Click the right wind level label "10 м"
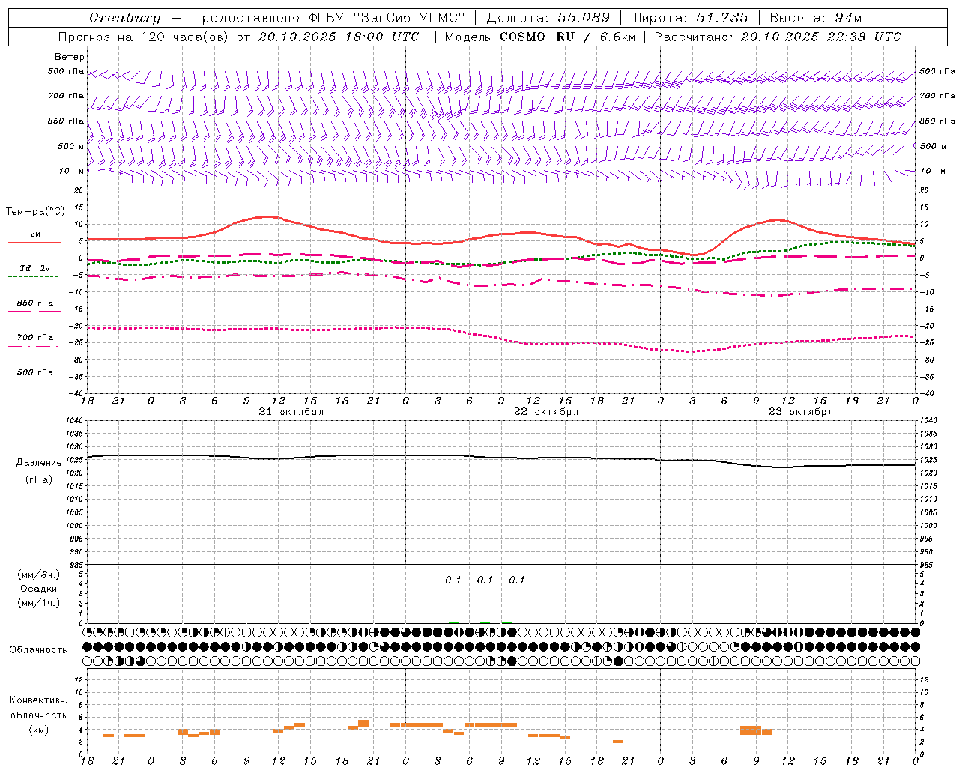 click(x=934, y=172)
